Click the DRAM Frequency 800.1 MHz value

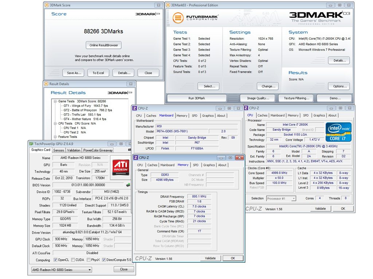pyautogui.click(x=199, y=197)
